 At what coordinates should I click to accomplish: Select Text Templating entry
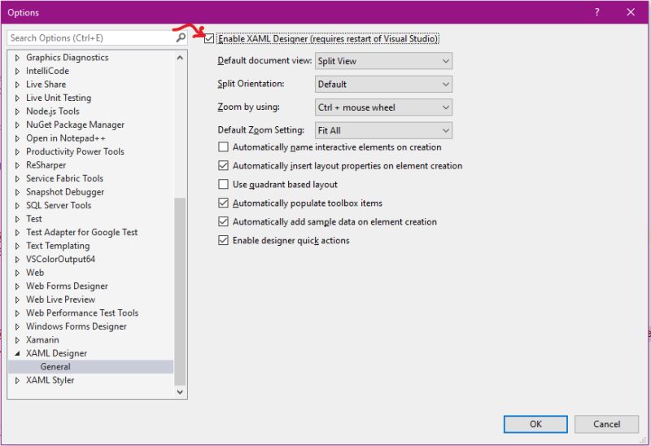58,246
